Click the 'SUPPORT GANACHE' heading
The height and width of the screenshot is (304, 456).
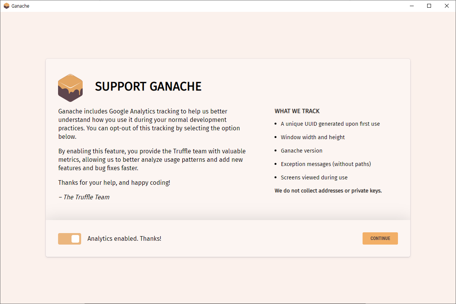coord(148,86)
